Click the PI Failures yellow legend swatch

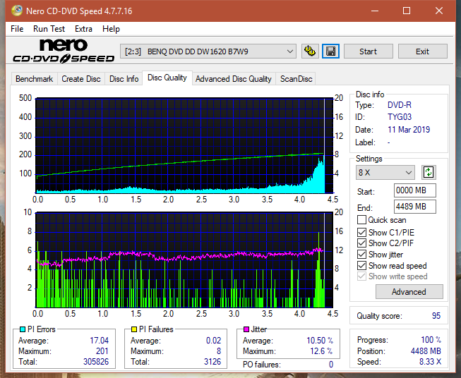click(x=134, y=329)
